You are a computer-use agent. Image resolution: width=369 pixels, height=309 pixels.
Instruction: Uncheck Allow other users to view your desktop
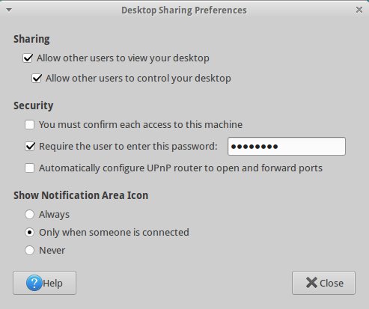coord(28,58)
